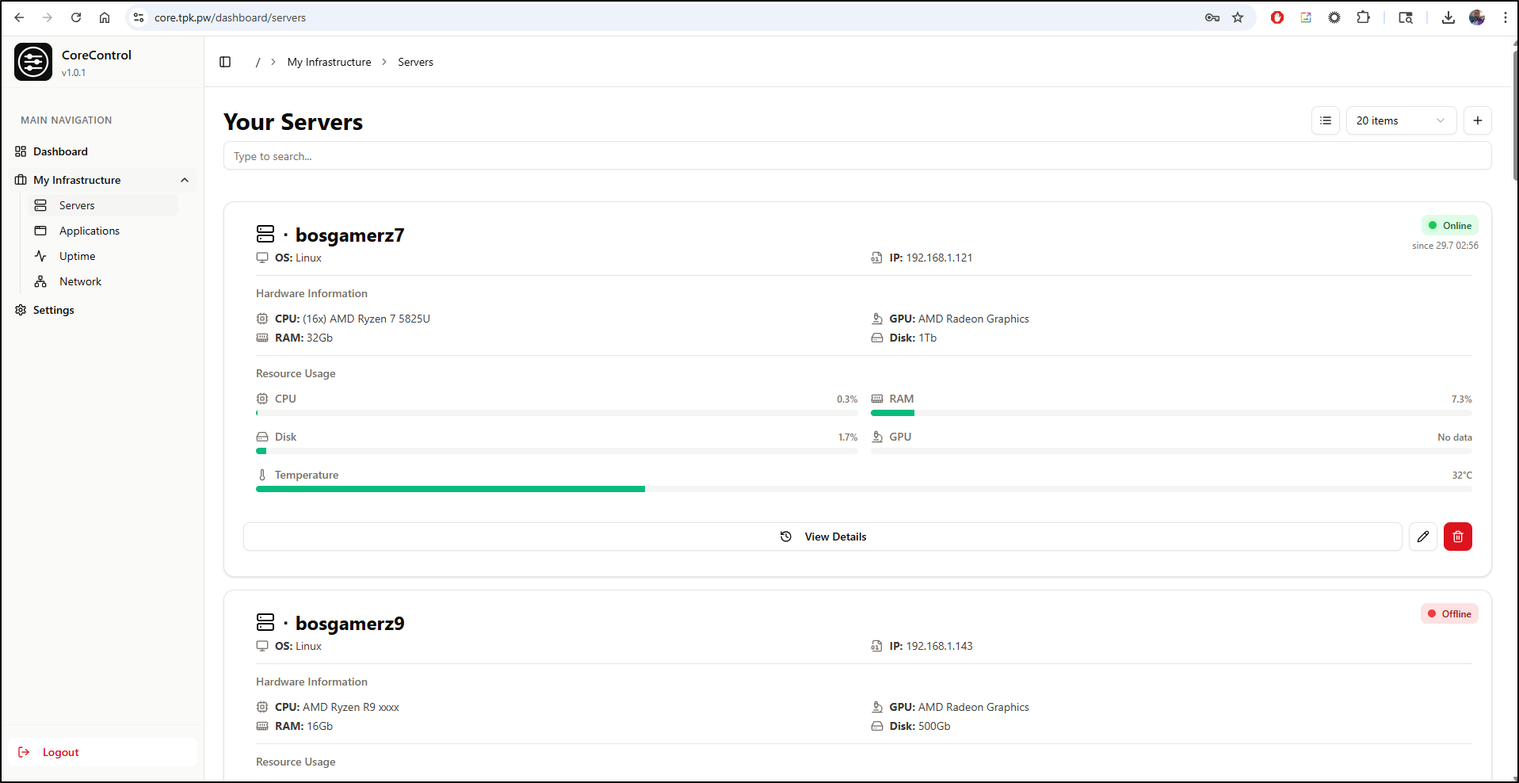Click the page vertical scrollbar
The height and width of the screenshot is (783, 1519).
(x=1515, y=115)
